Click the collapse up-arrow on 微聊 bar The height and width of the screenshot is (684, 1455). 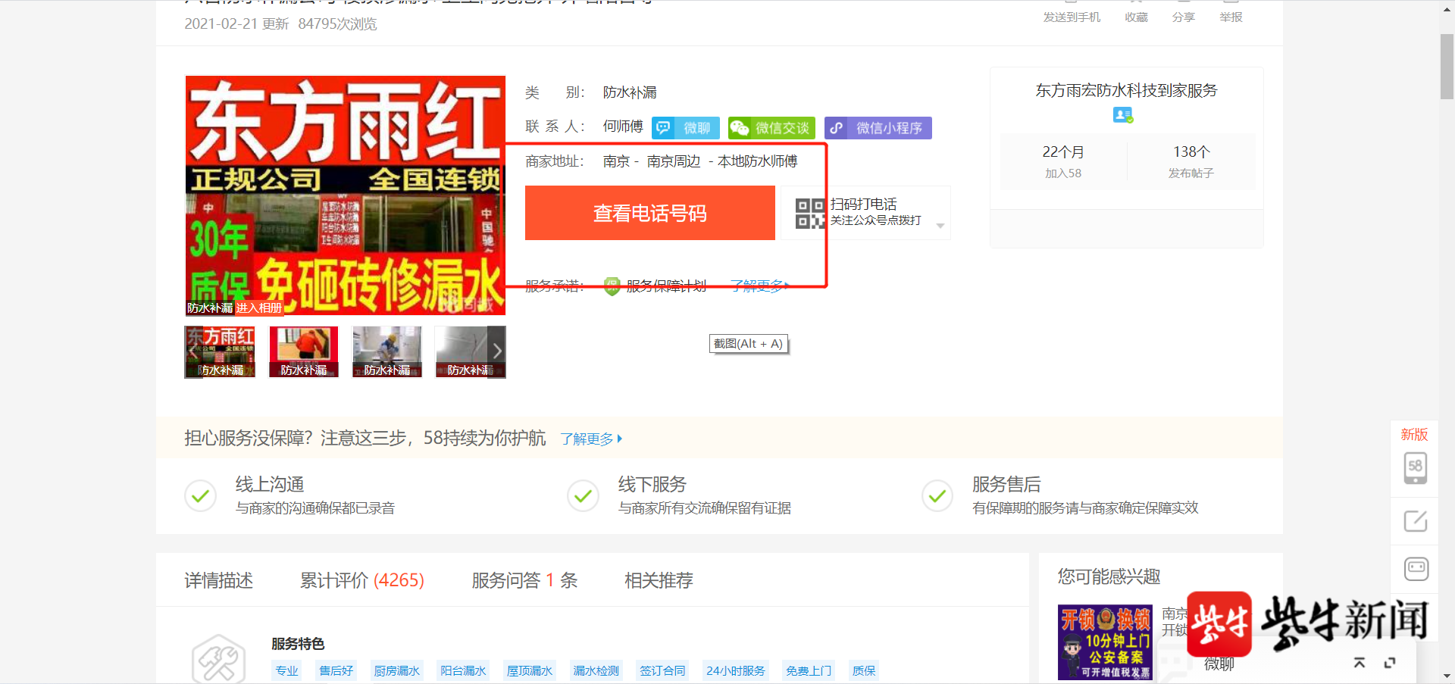point(1360,663)
